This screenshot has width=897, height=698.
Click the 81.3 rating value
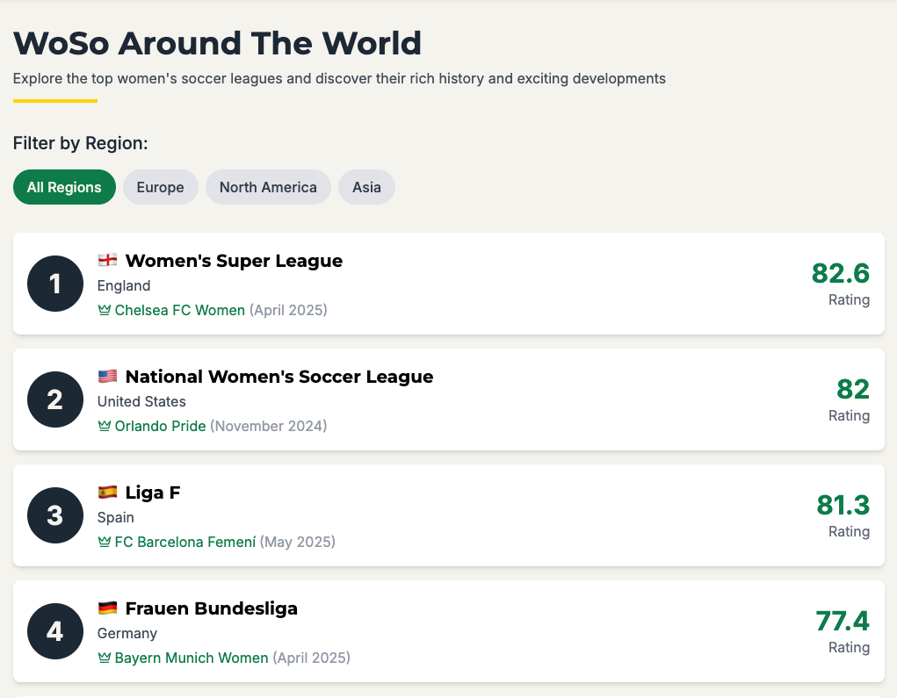(843, 506)
